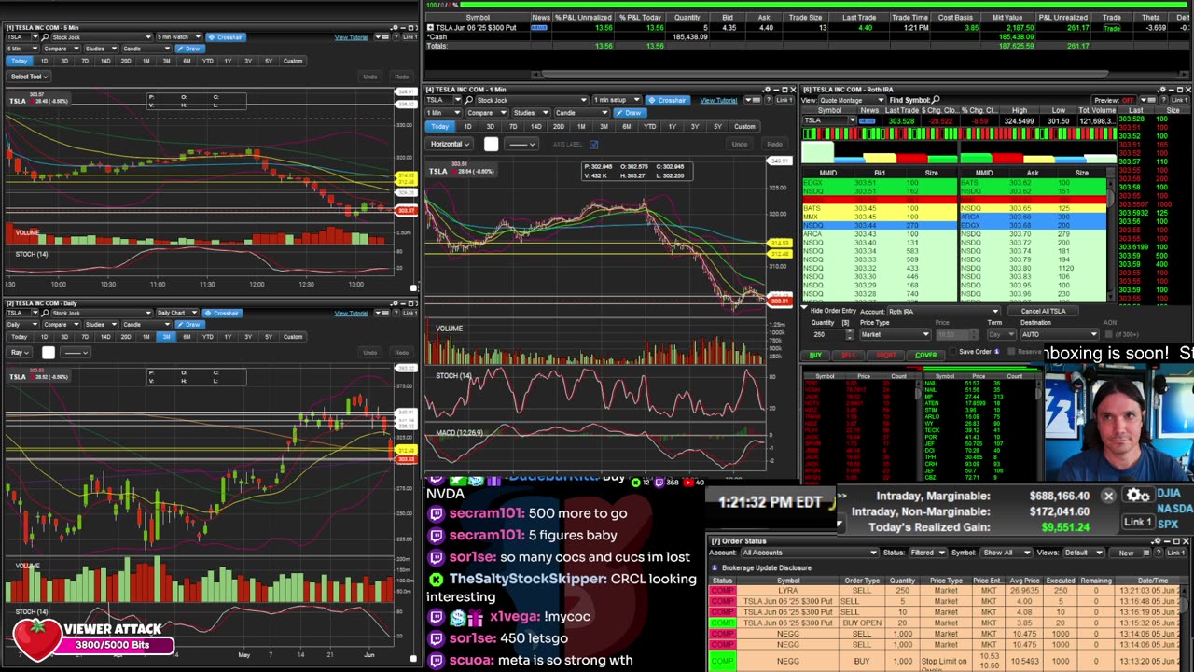Open View Tutorial link in 5 Min chart

point(352,37)
